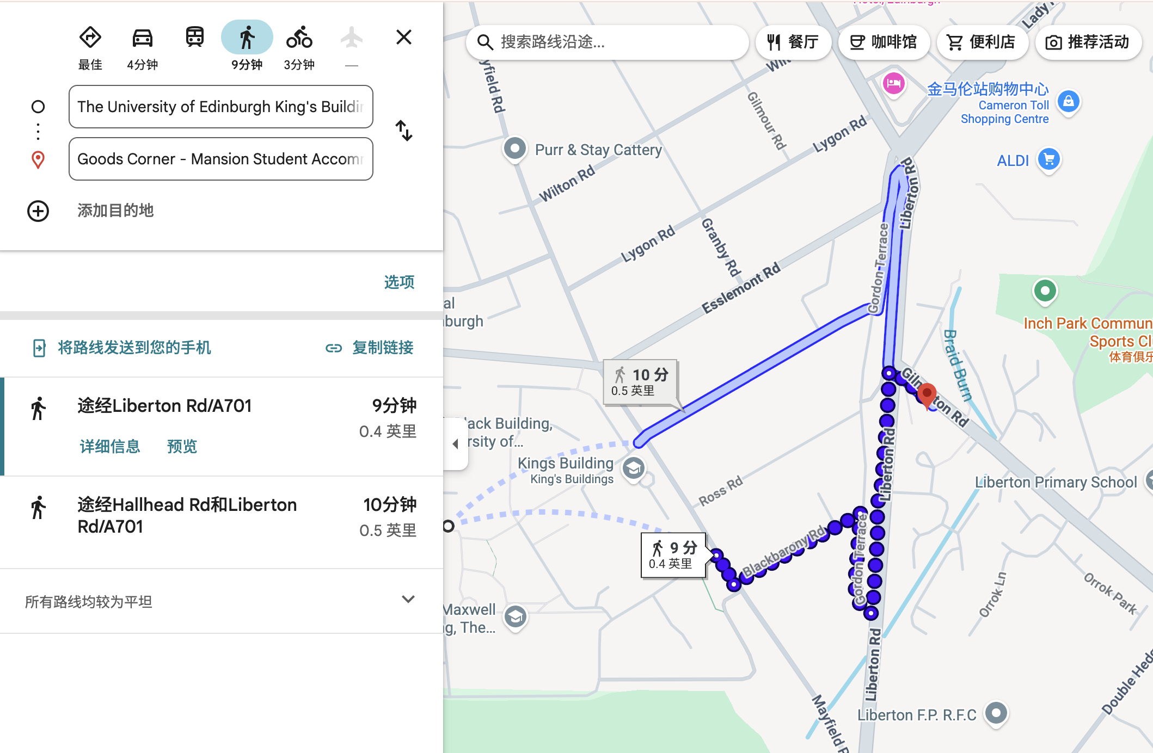Open route options 选项
1153x753 pixels.
(399, 282)
